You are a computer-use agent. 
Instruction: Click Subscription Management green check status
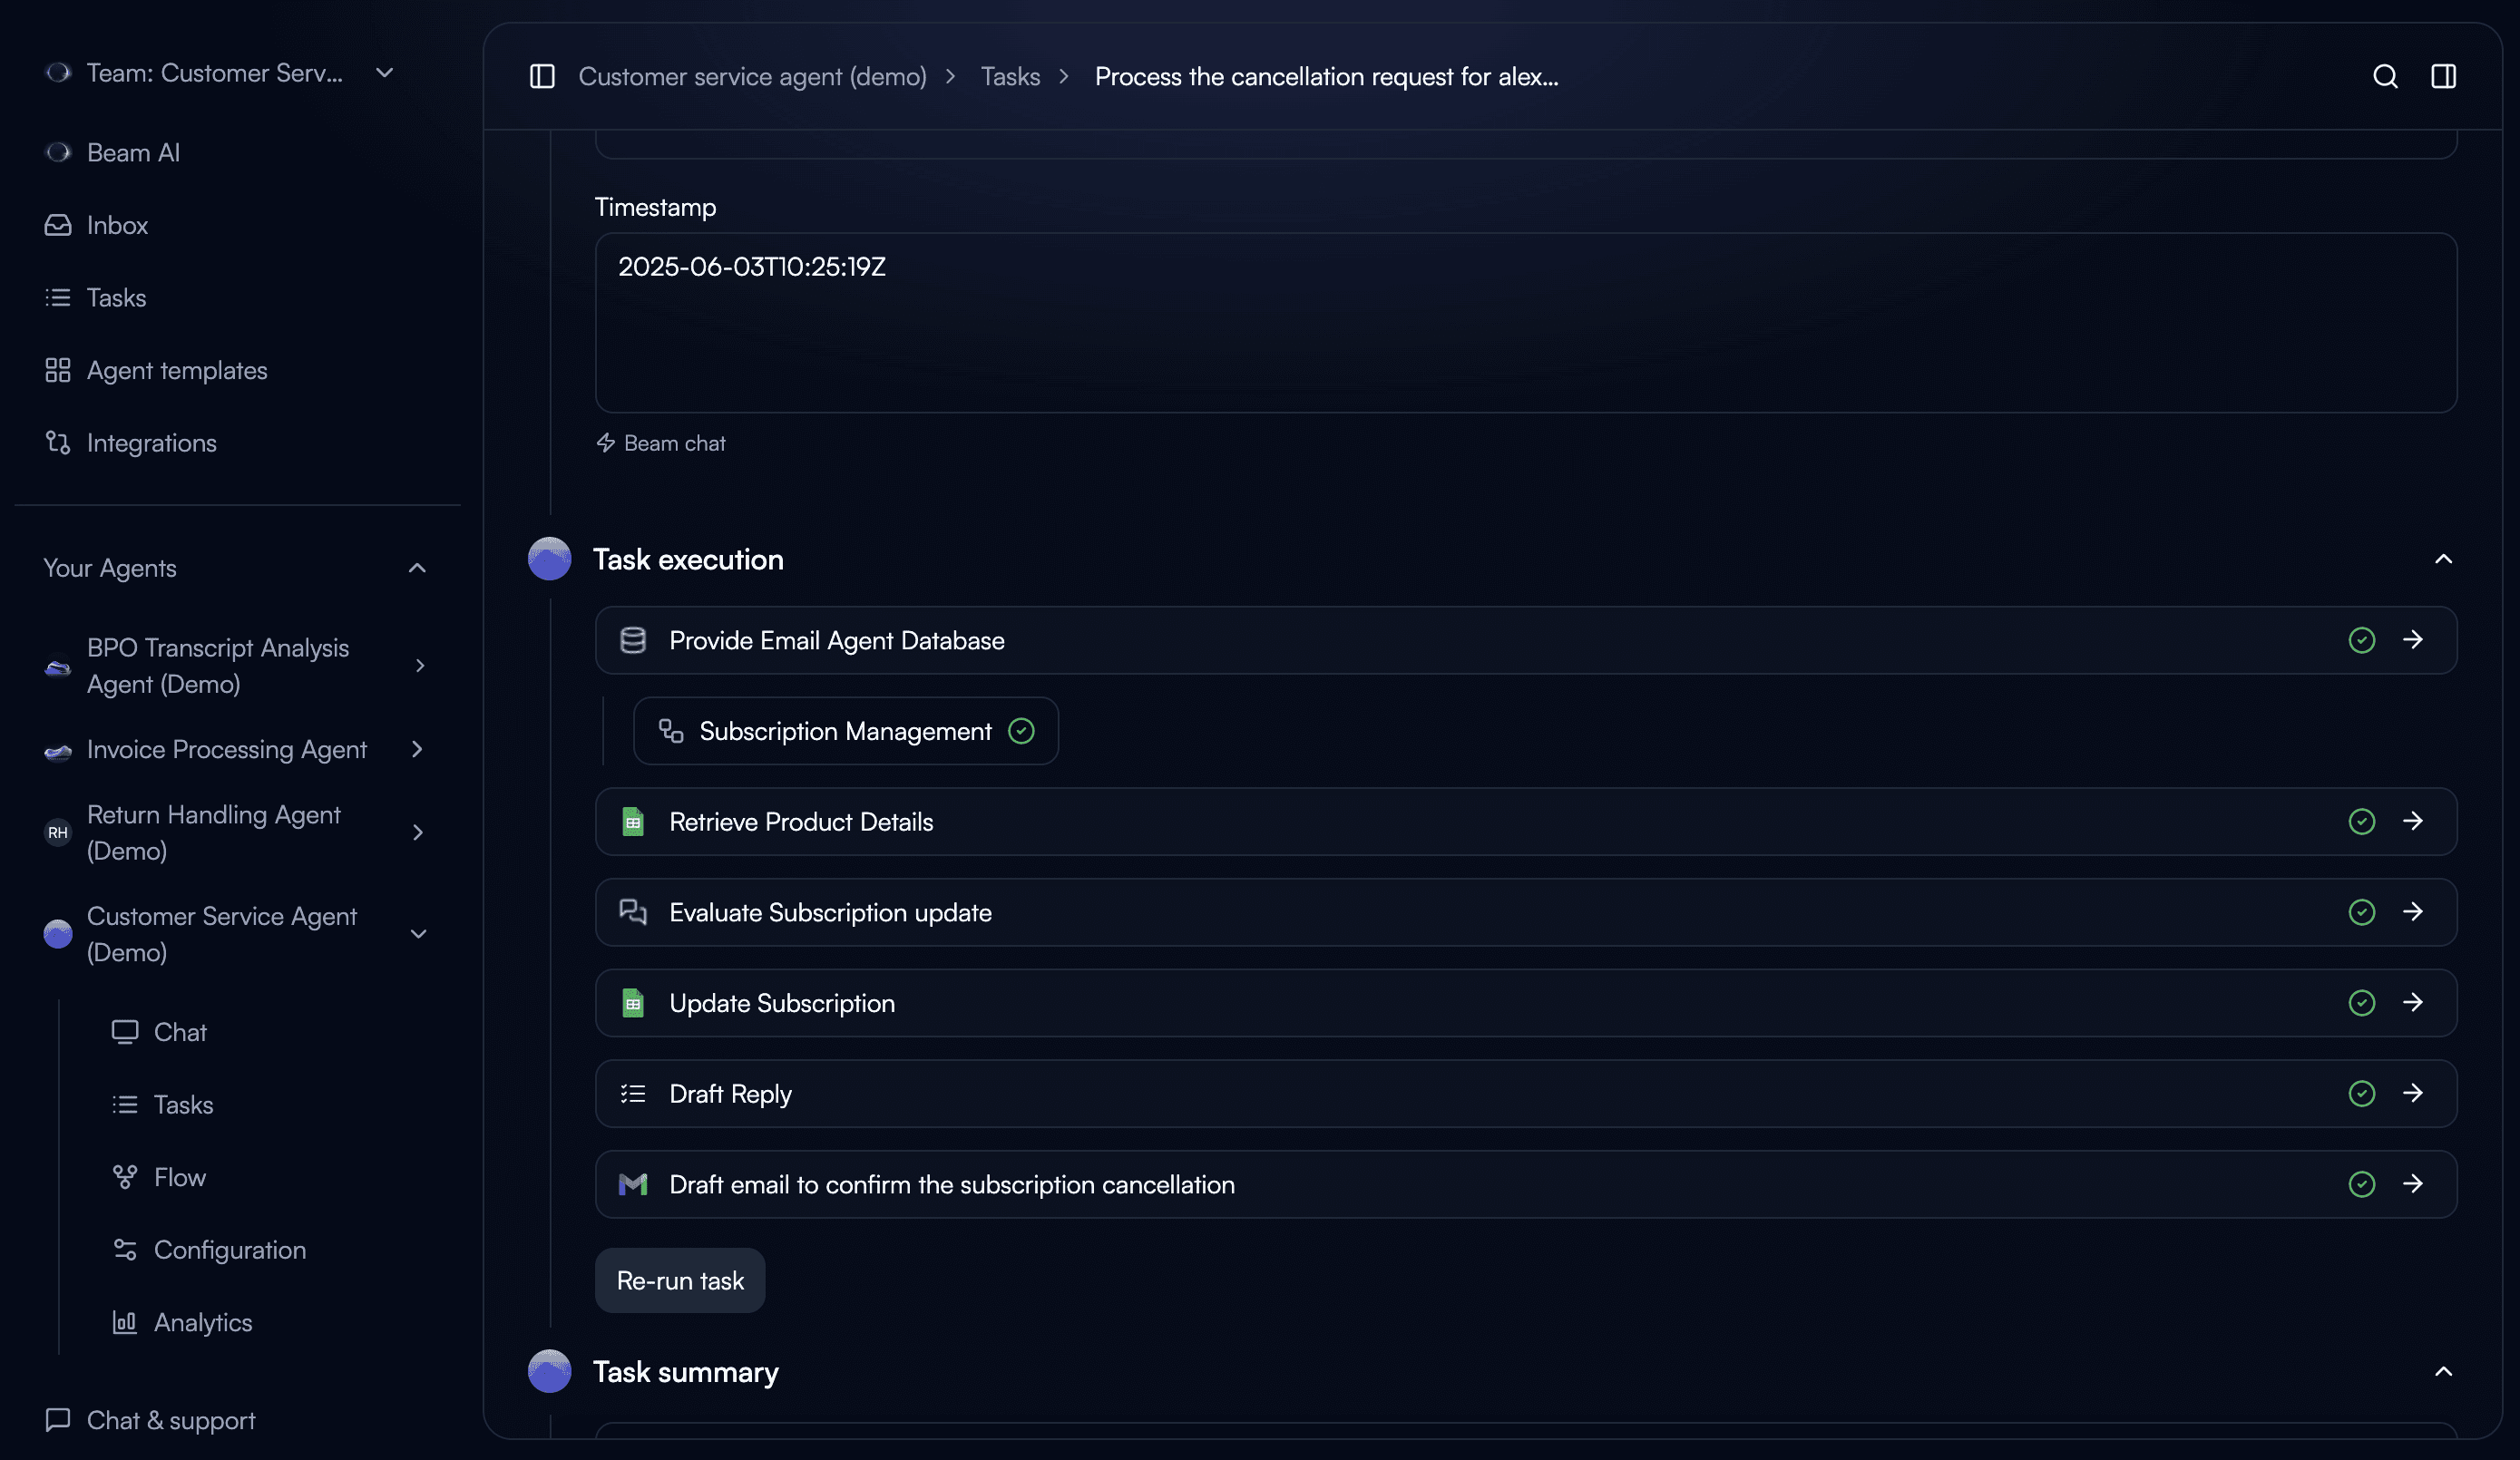(x=1021, y=731)
